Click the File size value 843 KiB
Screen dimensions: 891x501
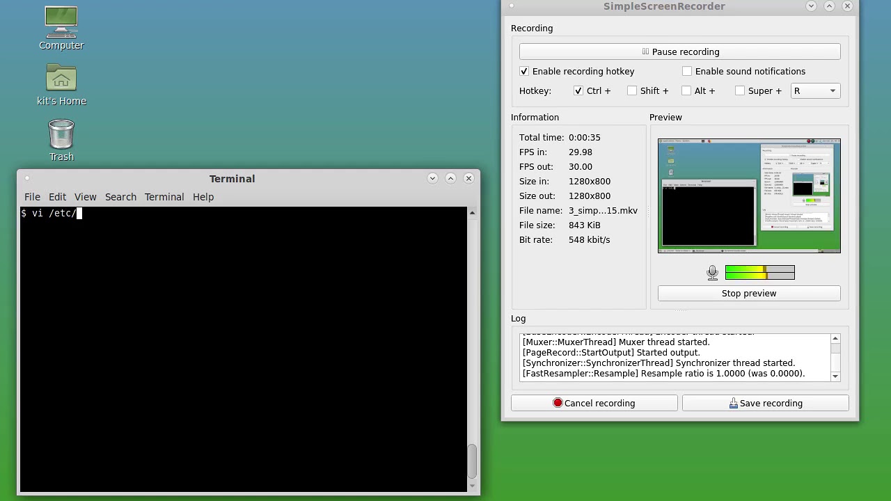584,225
